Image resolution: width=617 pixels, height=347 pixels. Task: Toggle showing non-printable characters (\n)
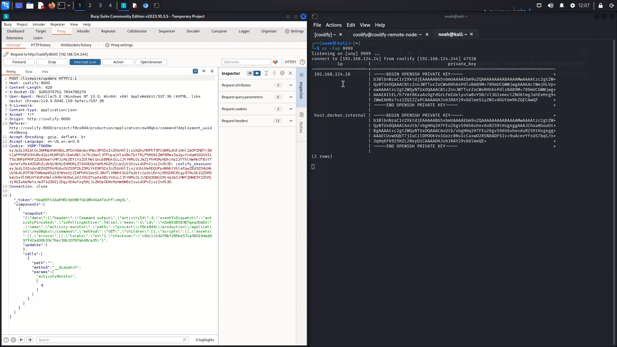[204, 71]
